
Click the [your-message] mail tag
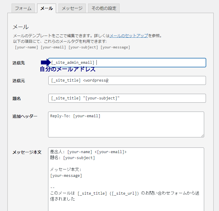pos(115,47)
